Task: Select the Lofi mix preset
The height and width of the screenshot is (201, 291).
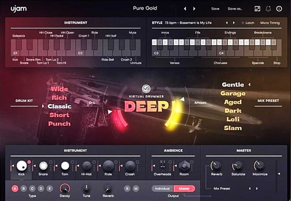Action: point(233,119)
